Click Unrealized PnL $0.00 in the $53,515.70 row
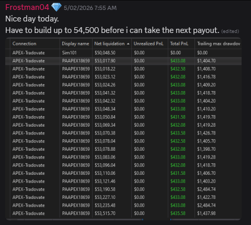The width and height of the screenshot is (251, 225). 139,213
